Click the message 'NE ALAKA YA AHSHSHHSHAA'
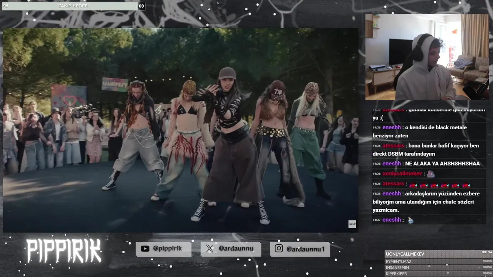This screenshot has height=277, width=493. [x=442, y=164]
